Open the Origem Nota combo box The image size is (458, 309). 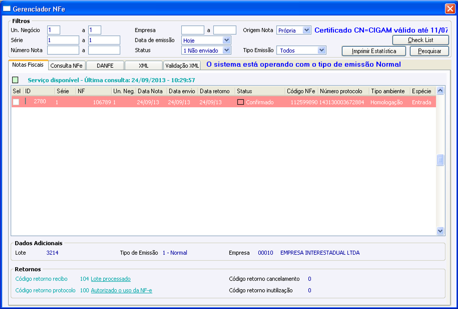point(307,30)
